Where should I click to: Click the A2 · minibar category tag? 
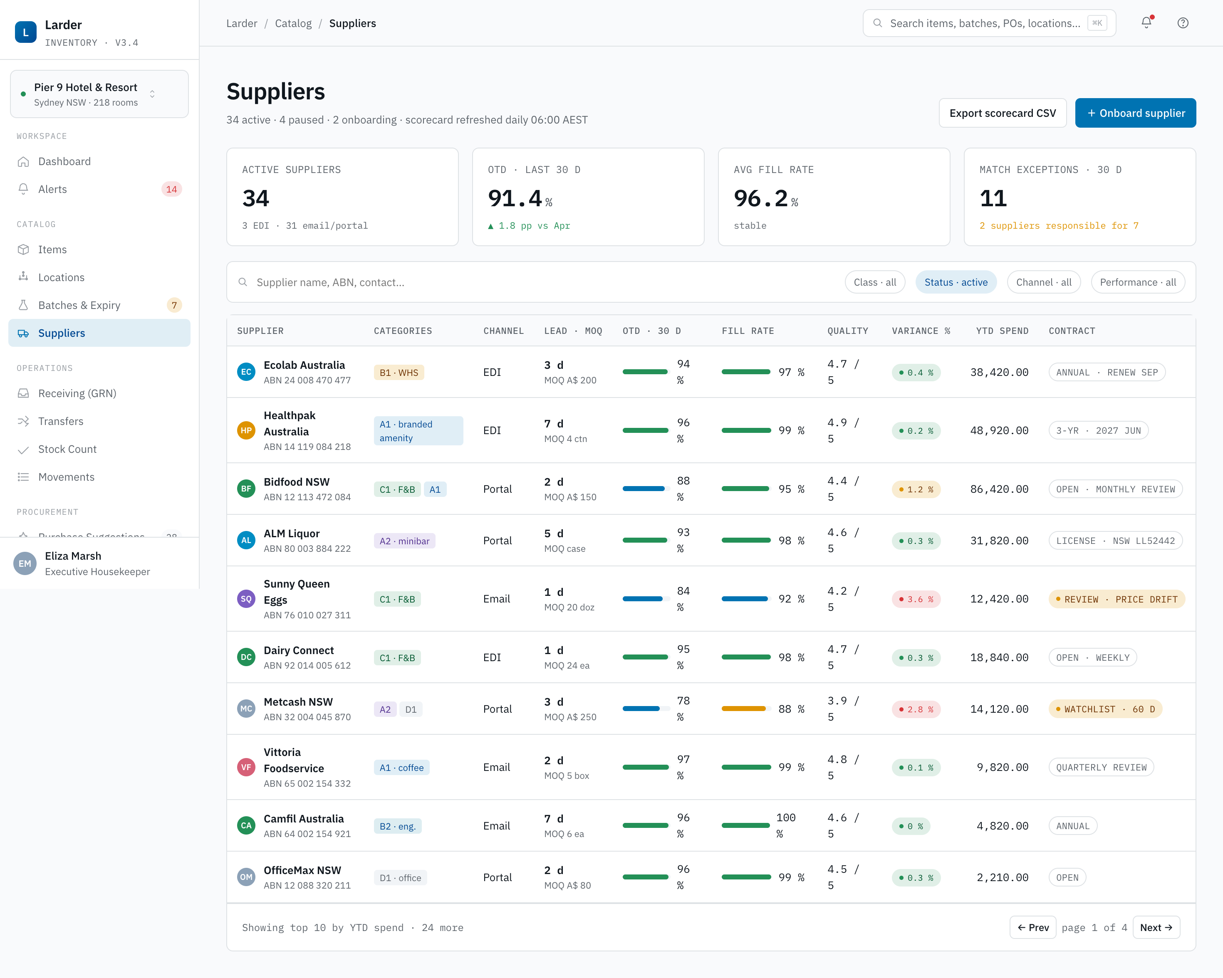tap(404, 541)
